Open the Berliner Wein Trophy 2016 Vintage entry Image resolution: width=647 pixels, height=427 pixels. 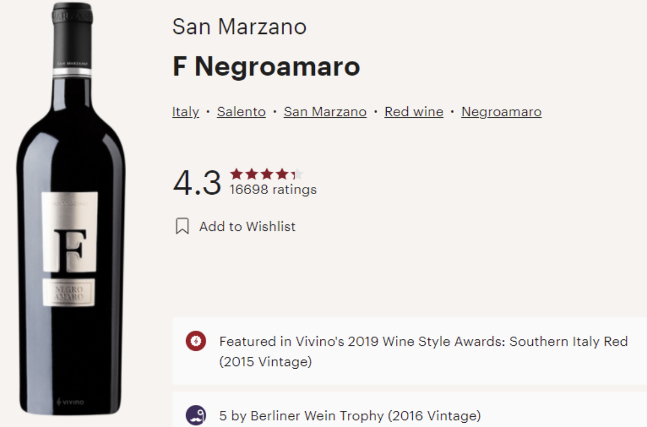(350, 416)
